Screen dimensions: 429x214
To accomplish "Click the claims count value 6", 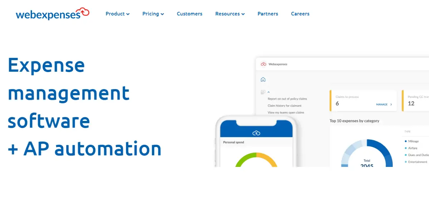I will [337, 103].
